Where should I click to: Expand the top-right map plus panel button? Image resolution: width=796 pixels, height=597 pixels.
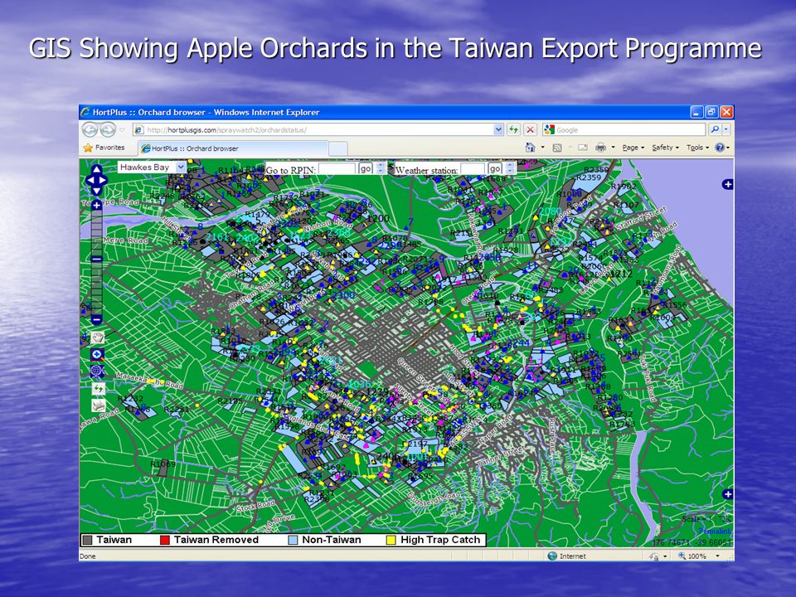click(x=727, y=184)
